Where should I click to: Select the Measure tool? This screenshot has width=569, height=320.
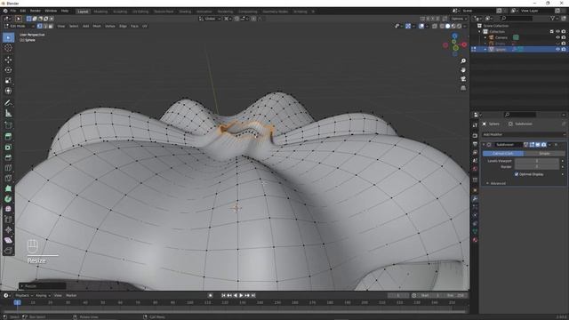click(8, 113)
